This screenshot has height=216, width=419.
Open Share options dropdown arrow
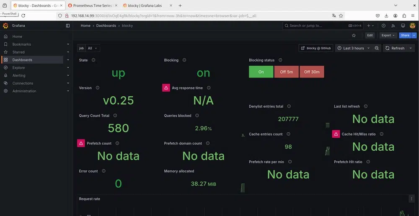pyautogui.click(x=414, y=35)
